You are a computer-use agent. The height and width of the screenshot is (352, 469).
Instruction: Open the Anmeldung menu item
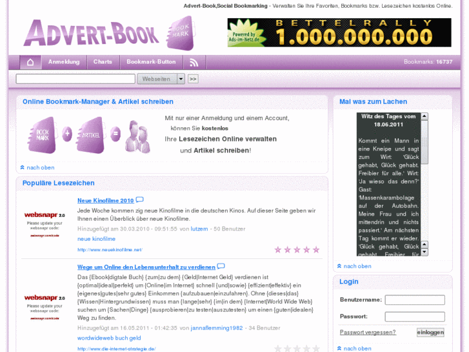coord(64,62)
